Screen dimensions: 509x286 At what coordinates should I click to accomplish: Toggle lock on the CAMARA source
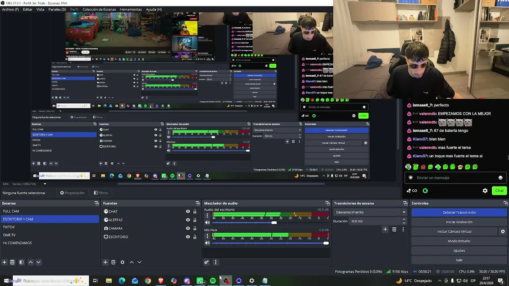click(x=195, y=228)
